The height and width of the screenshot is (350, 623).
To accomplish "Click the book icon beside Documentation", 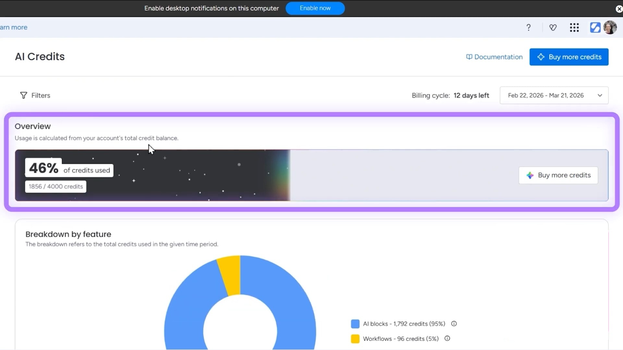I will [469, 57].
